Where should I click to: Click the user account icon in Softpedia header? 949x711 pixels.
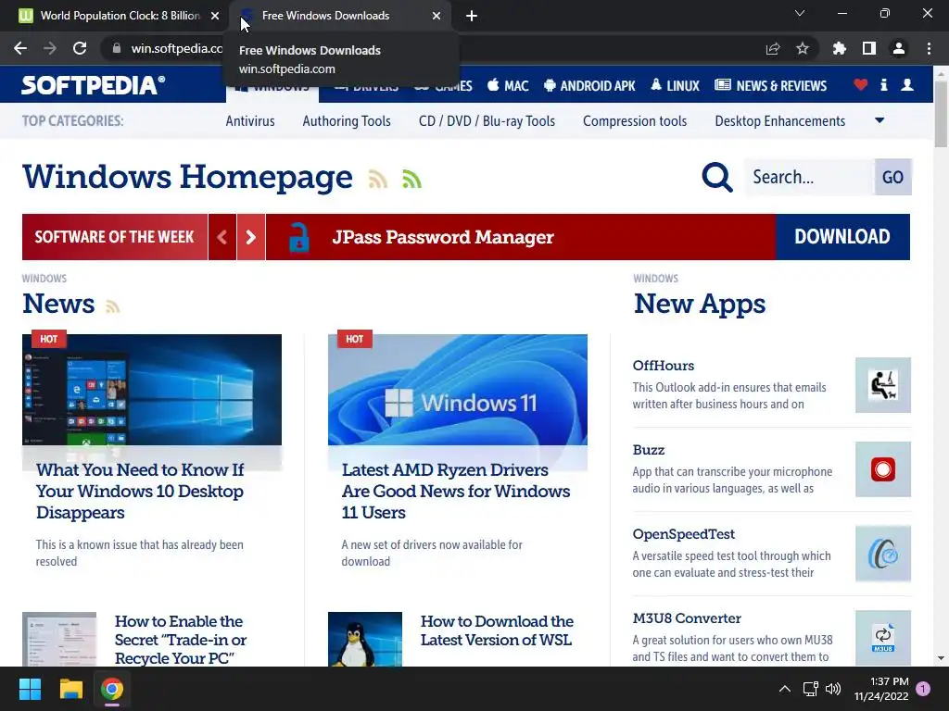coord(907,84)
